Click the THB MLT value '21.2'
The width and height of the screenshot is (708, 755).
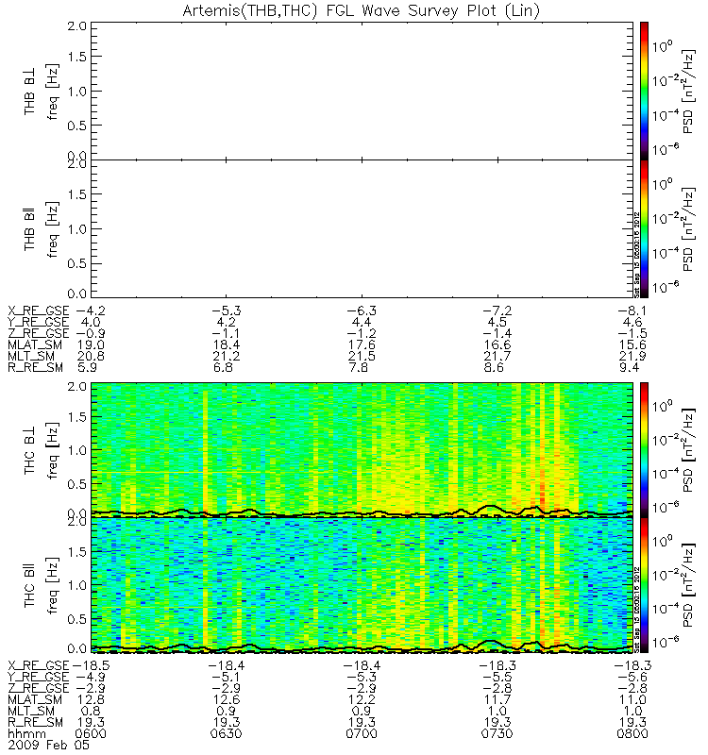tap(226, 357)
